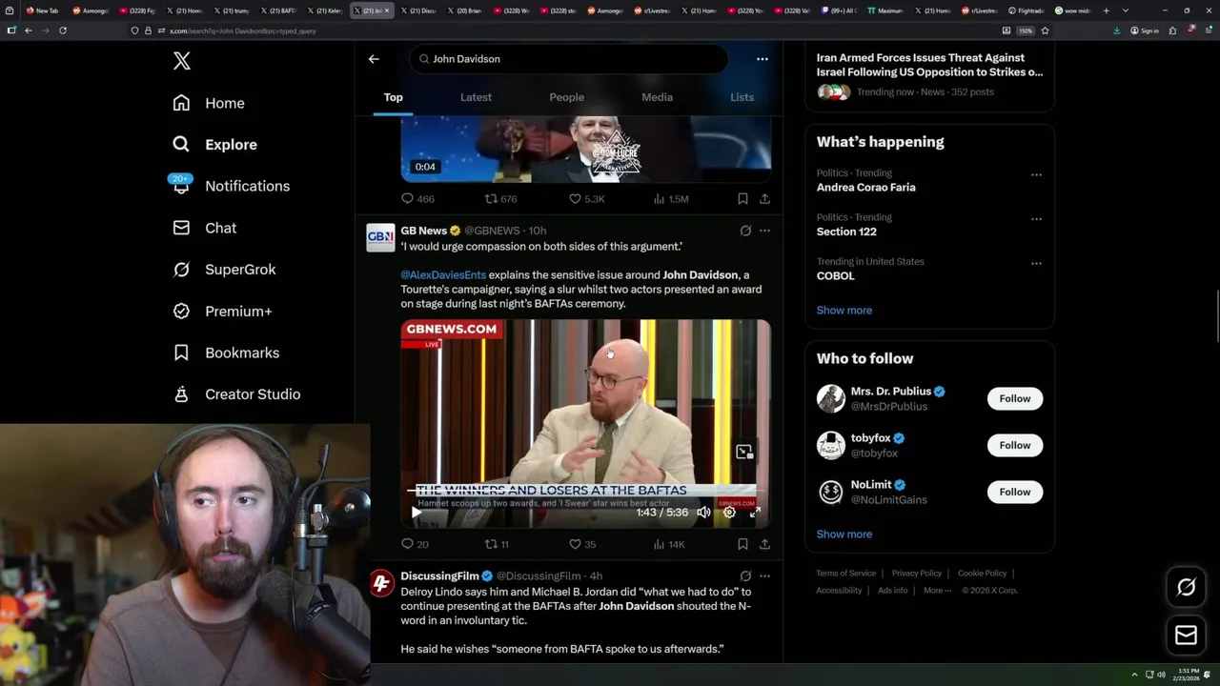
Task: Enter fullscreen on GB News video
Action: coord(755,513)
